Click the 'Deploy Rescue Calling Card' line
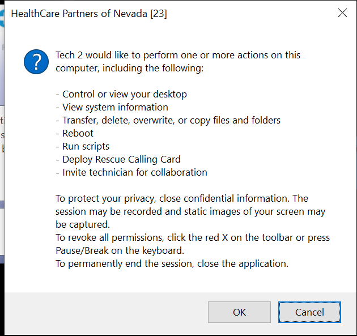The width and height of the screenshot is (357, 336). pyautogui.click(x=118, y=159)
